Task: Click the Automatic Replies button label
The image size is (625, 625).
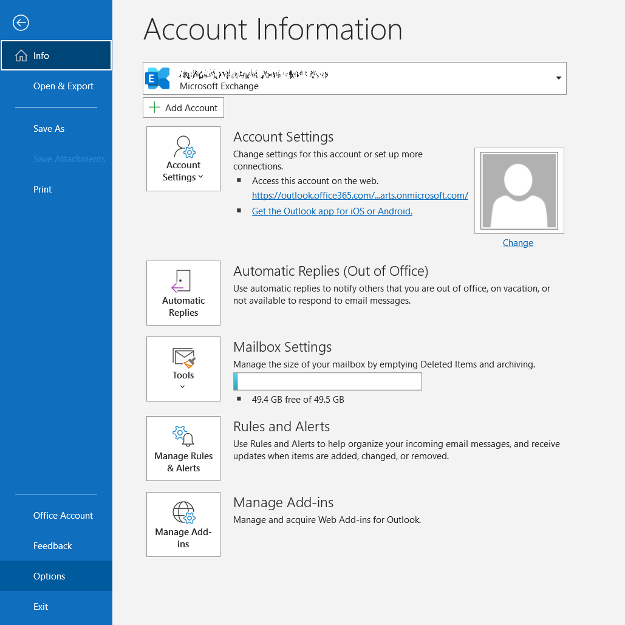Action: (183, 307)
